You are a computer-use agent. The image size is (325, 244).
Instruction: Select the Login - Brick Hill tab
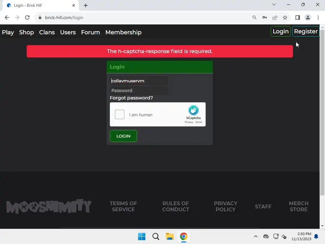point(40,5)
